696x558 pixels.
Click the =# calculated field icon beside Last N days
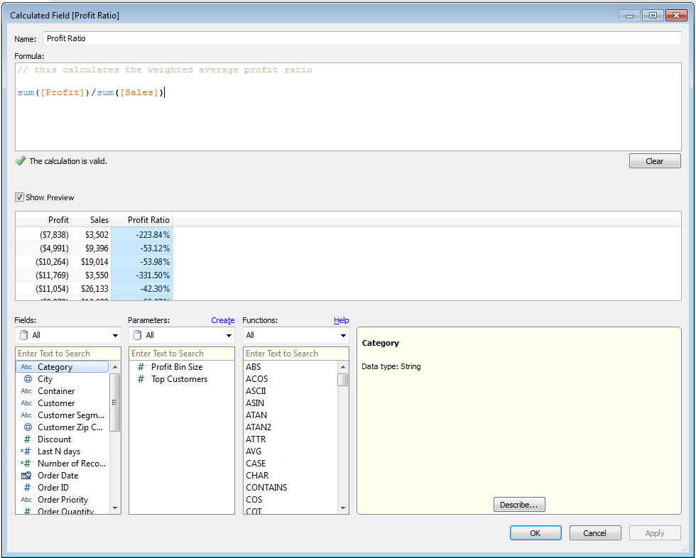(24, 451)
